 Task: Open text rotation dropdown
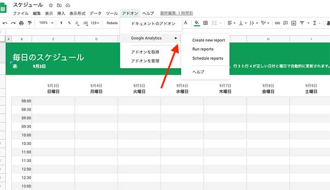(265, 23)
